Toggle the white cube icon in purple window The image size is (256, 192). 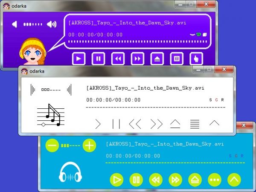[205, 35]
